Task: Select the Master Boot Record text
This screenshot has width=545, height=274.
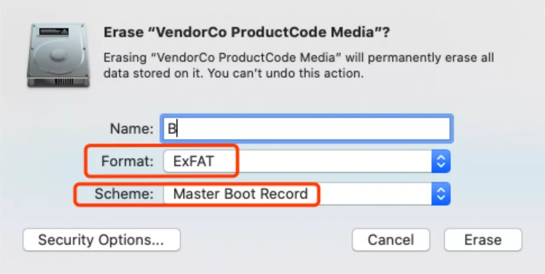Action: pyautogui.click(x=241, y=194)
